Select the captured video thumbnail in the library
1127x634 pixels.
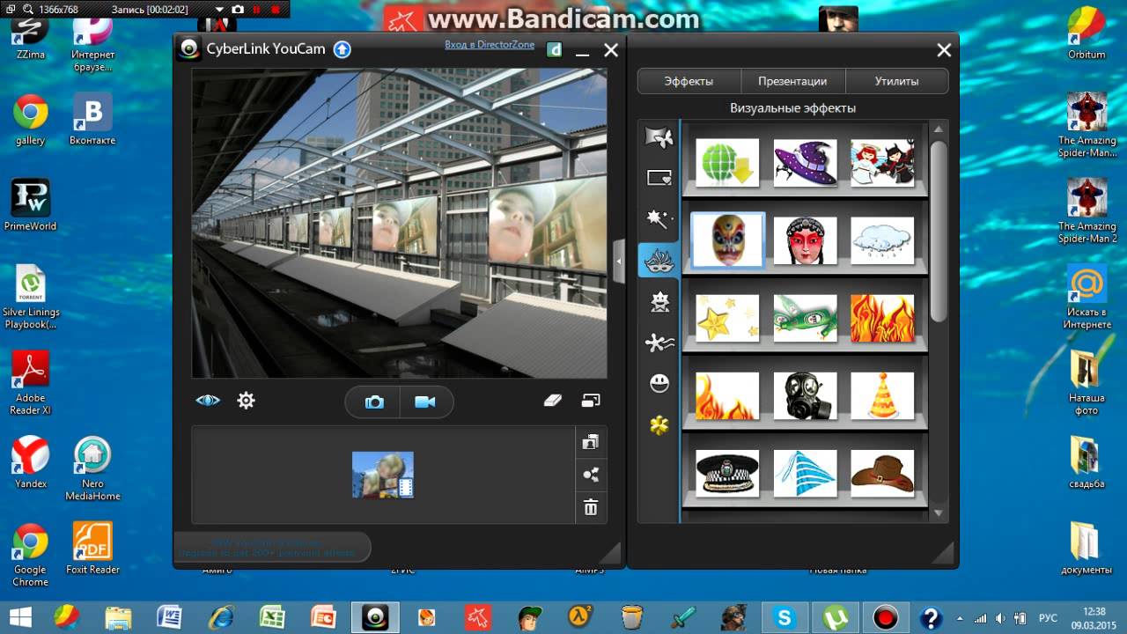click(x=383, y=475)
